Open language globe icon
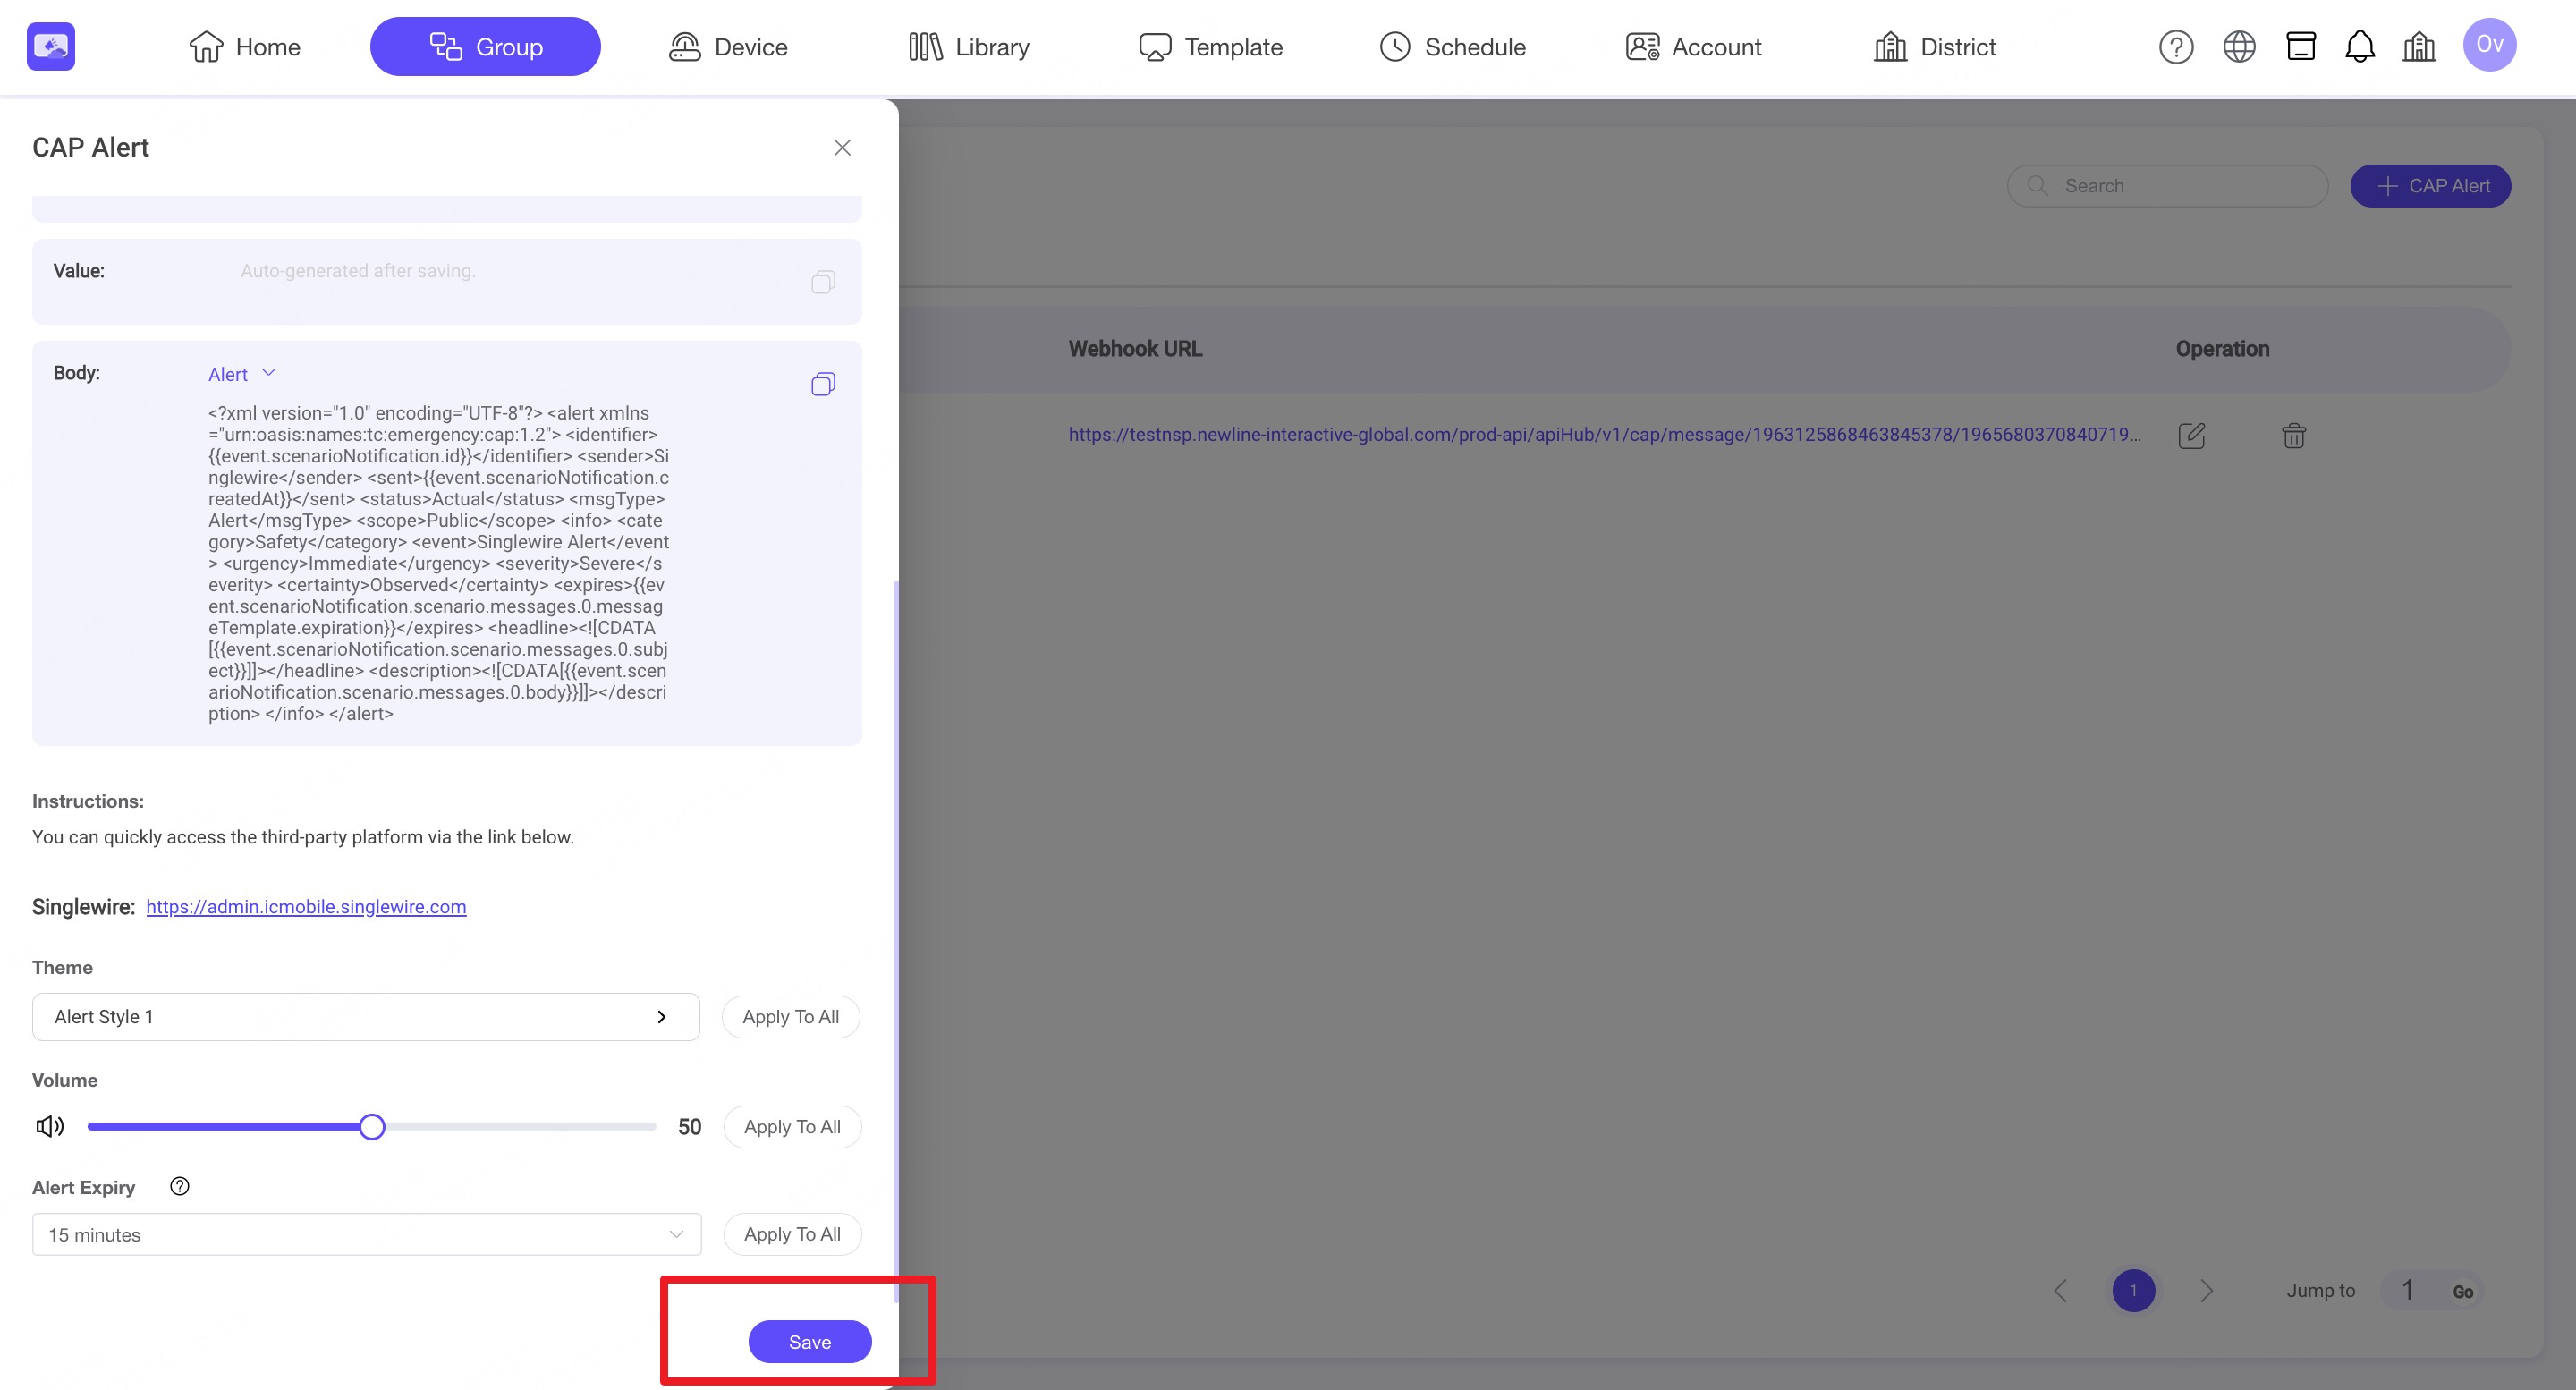This screenshot has height=1390, width=2576. [x=2238, y=47]
